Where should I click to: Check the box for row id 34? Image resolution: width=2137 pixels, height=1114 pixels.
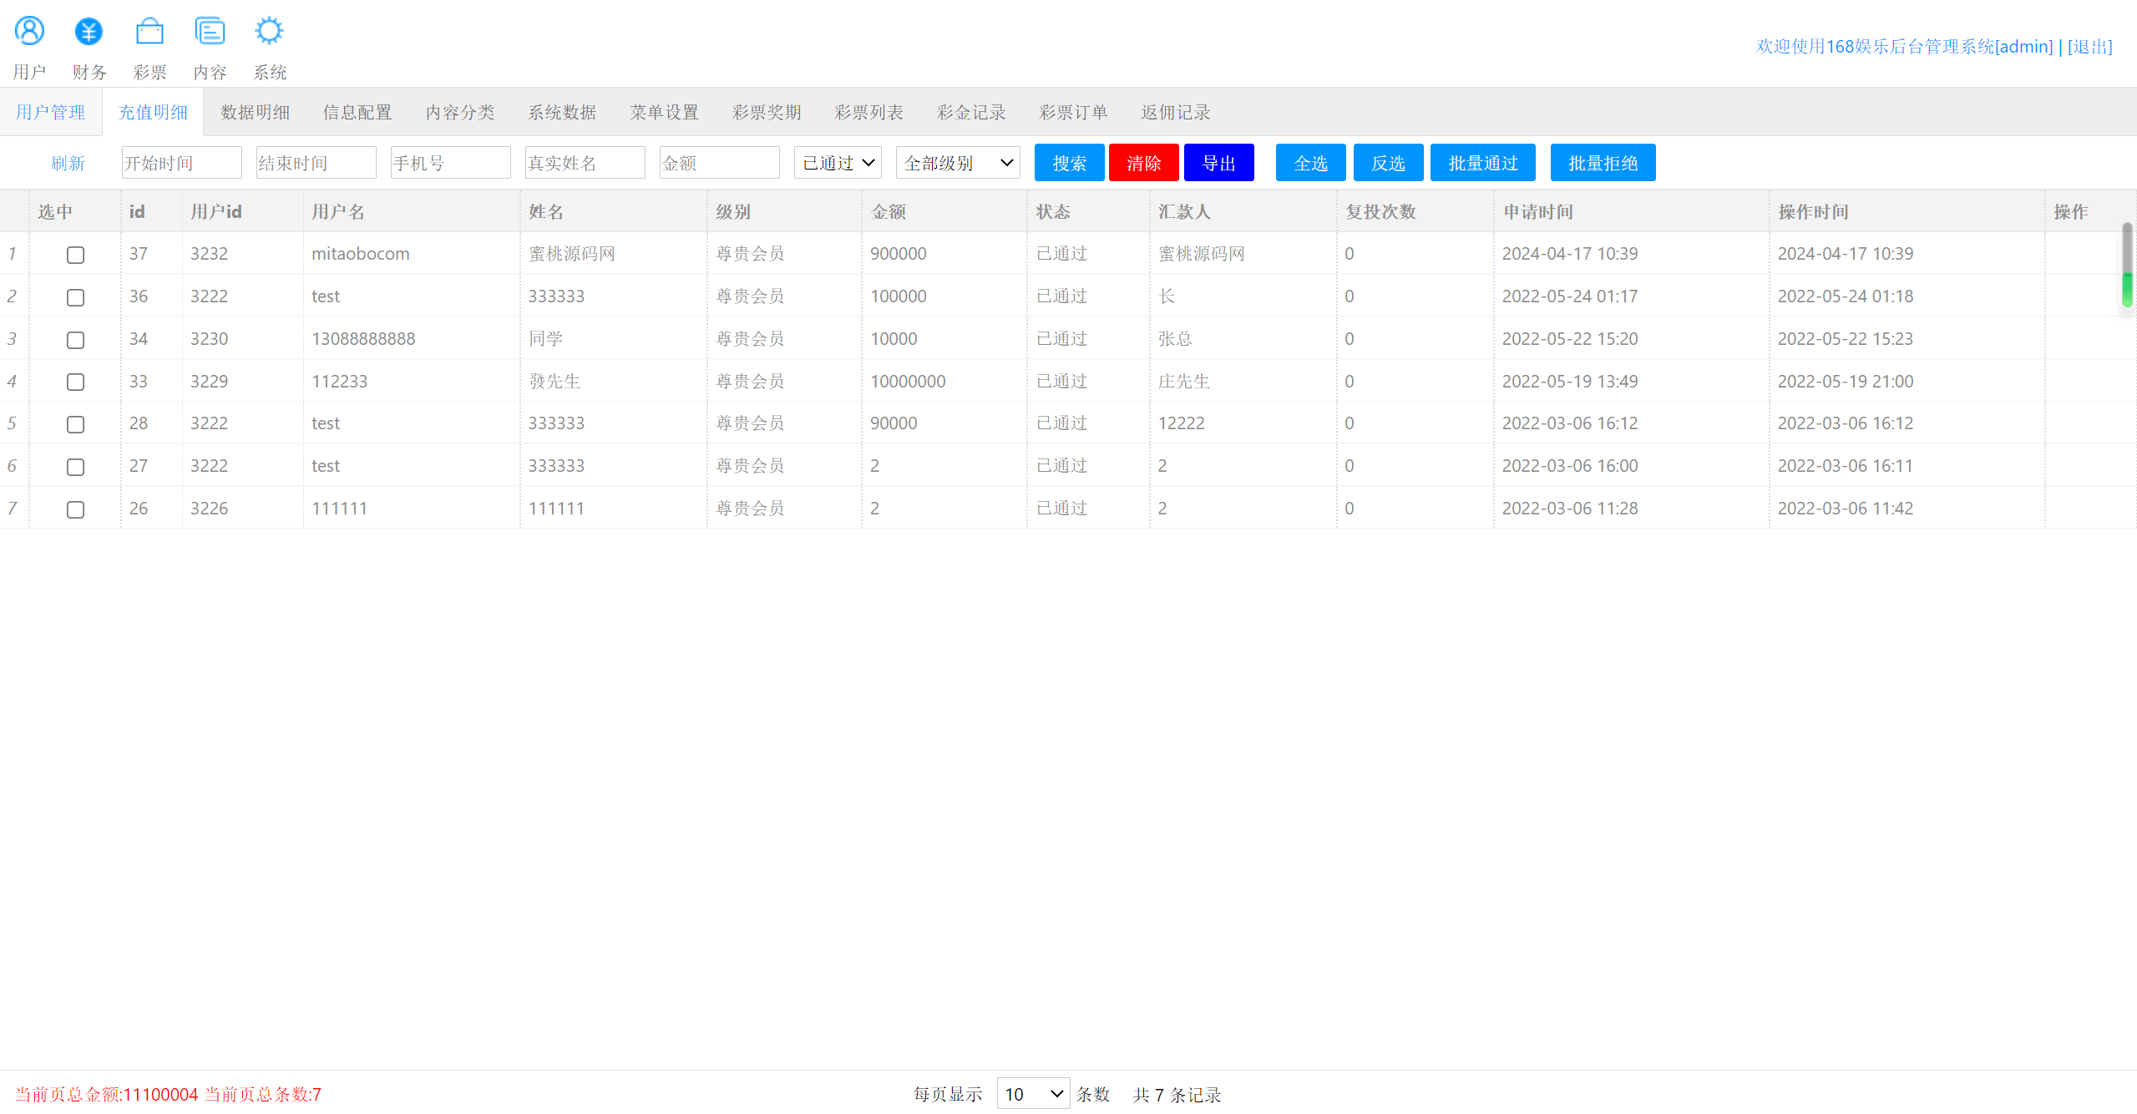[x=75, y=340]
